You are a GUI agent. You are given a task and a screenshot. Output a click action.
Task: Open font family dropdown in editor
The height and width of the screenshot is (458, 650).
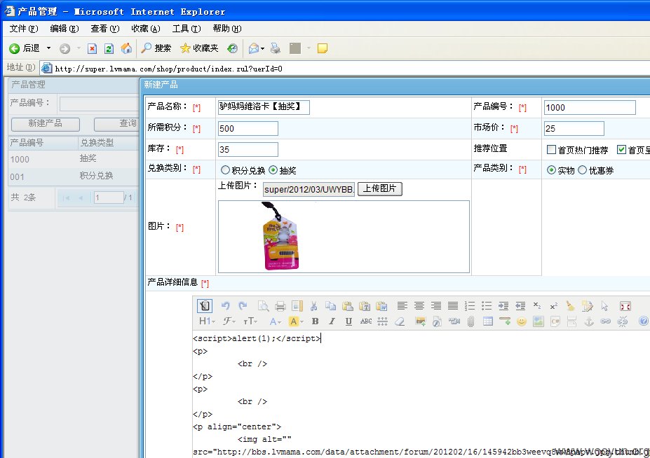229,321
